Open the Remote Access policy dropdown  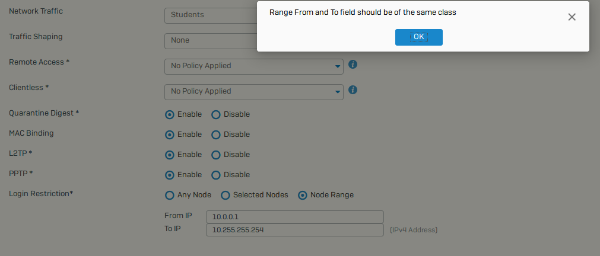tap(253, 66)
